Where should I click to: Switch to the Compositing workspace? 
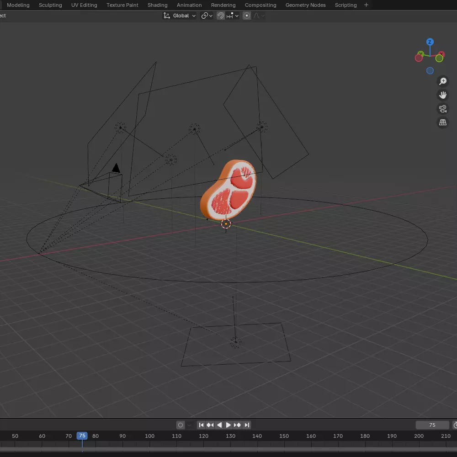click(260, 5)
